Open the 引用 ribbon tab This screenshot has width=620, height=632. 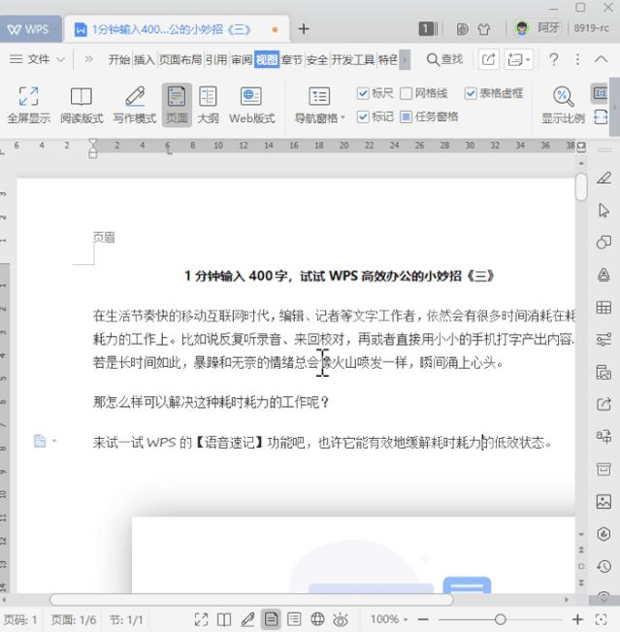216,59
